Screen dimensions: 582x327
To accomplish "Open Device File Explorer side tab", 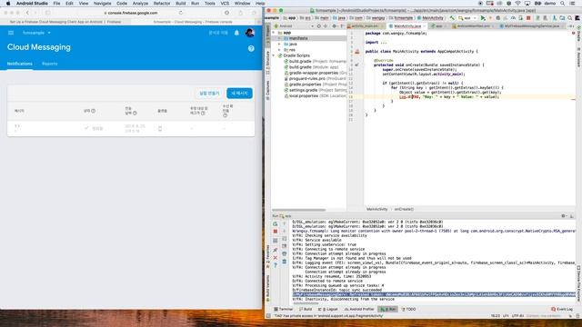I will pyautogui.click(x=578, y=283).
